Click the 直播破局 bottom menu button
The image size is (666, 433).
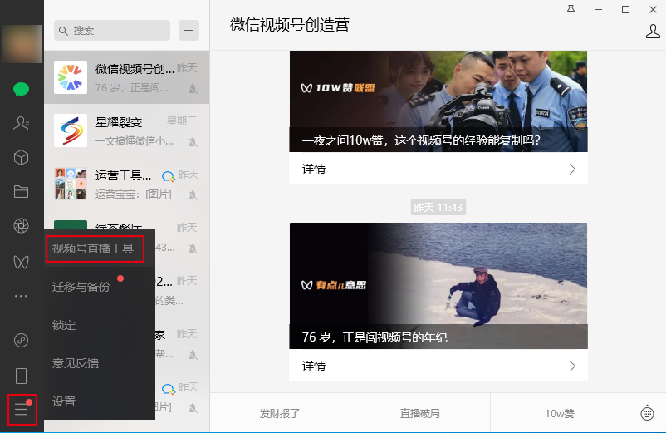420,413
